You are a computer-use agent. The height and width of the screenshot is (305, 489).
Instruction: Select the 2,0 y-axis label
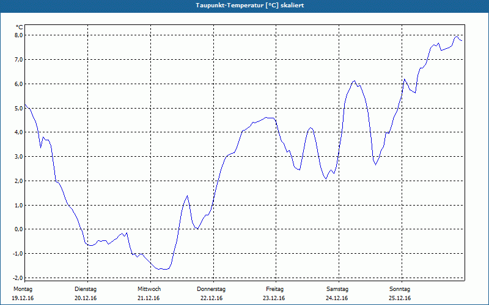(19, 181)
